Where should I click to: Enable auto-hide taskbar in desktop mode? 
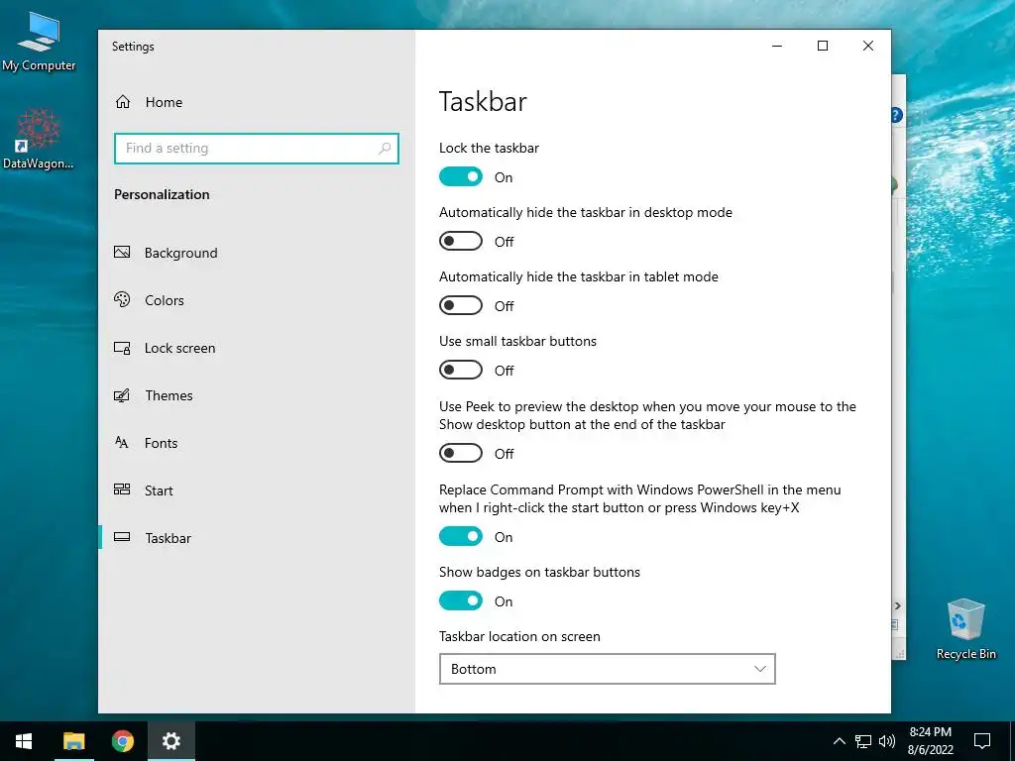pos(461,242)
